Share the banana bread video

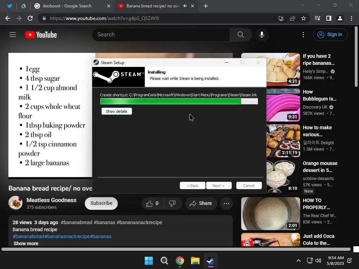click(201, 204)
